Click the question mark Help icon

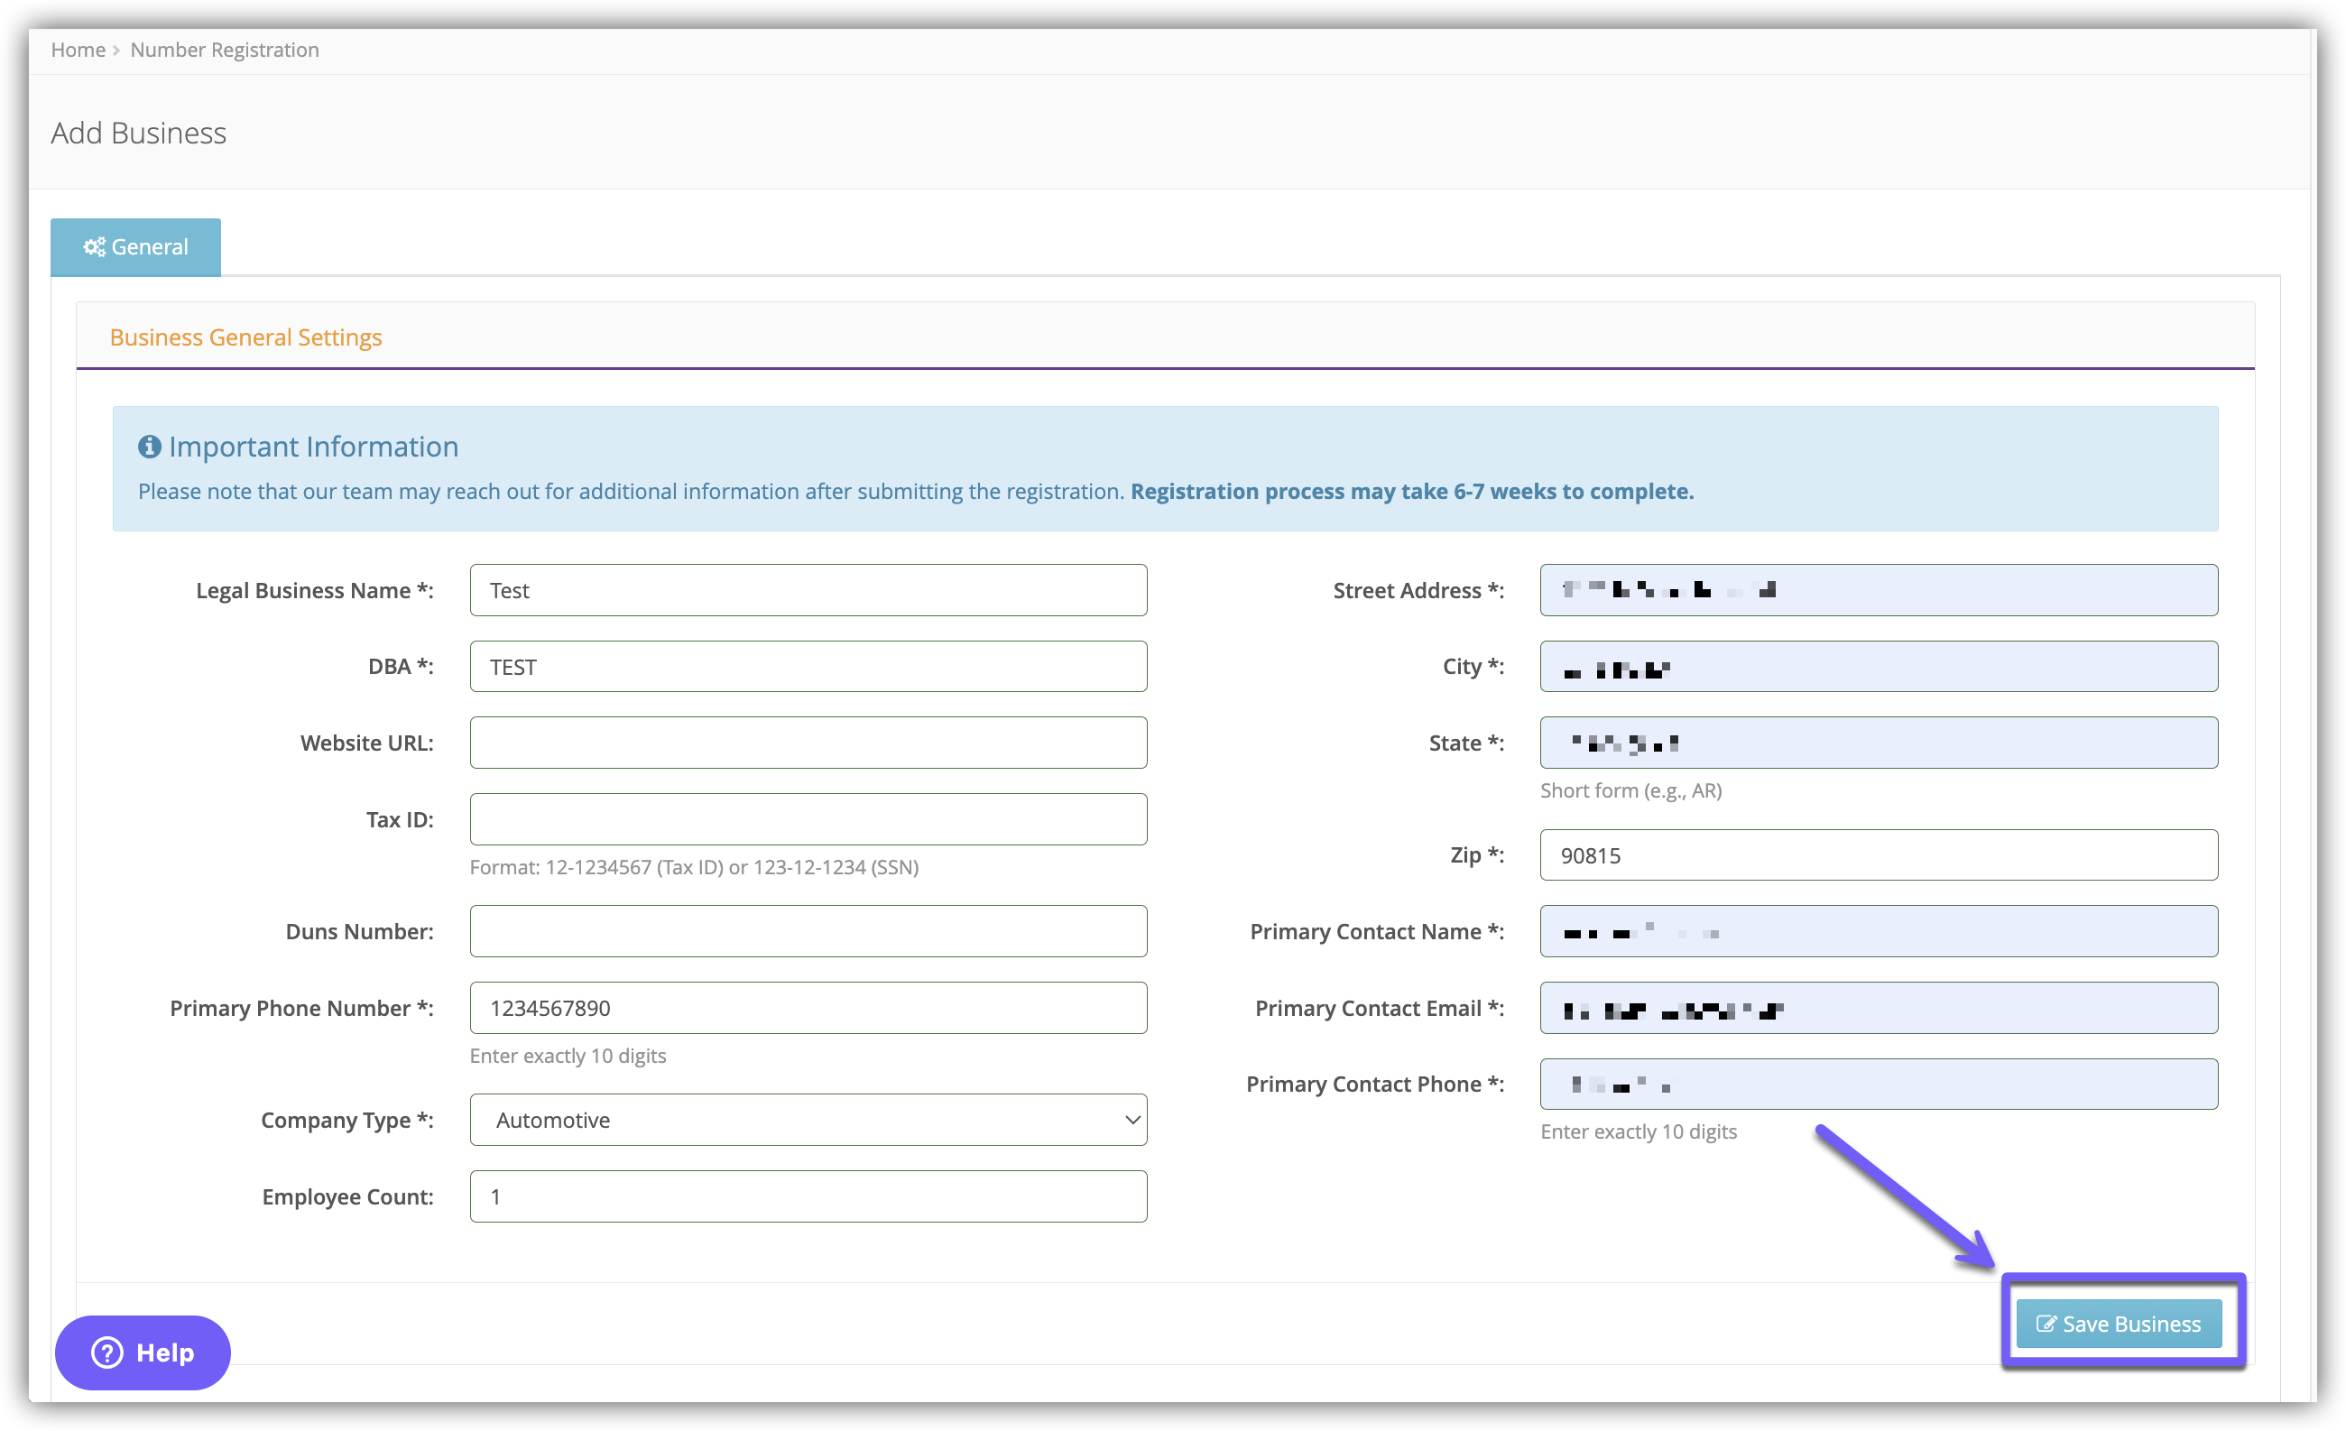107,1352
